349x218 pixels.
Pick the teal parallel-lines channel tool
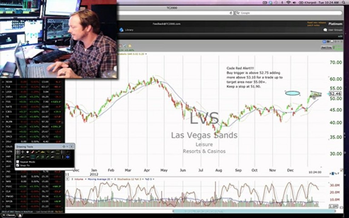[x=33, y=157]
